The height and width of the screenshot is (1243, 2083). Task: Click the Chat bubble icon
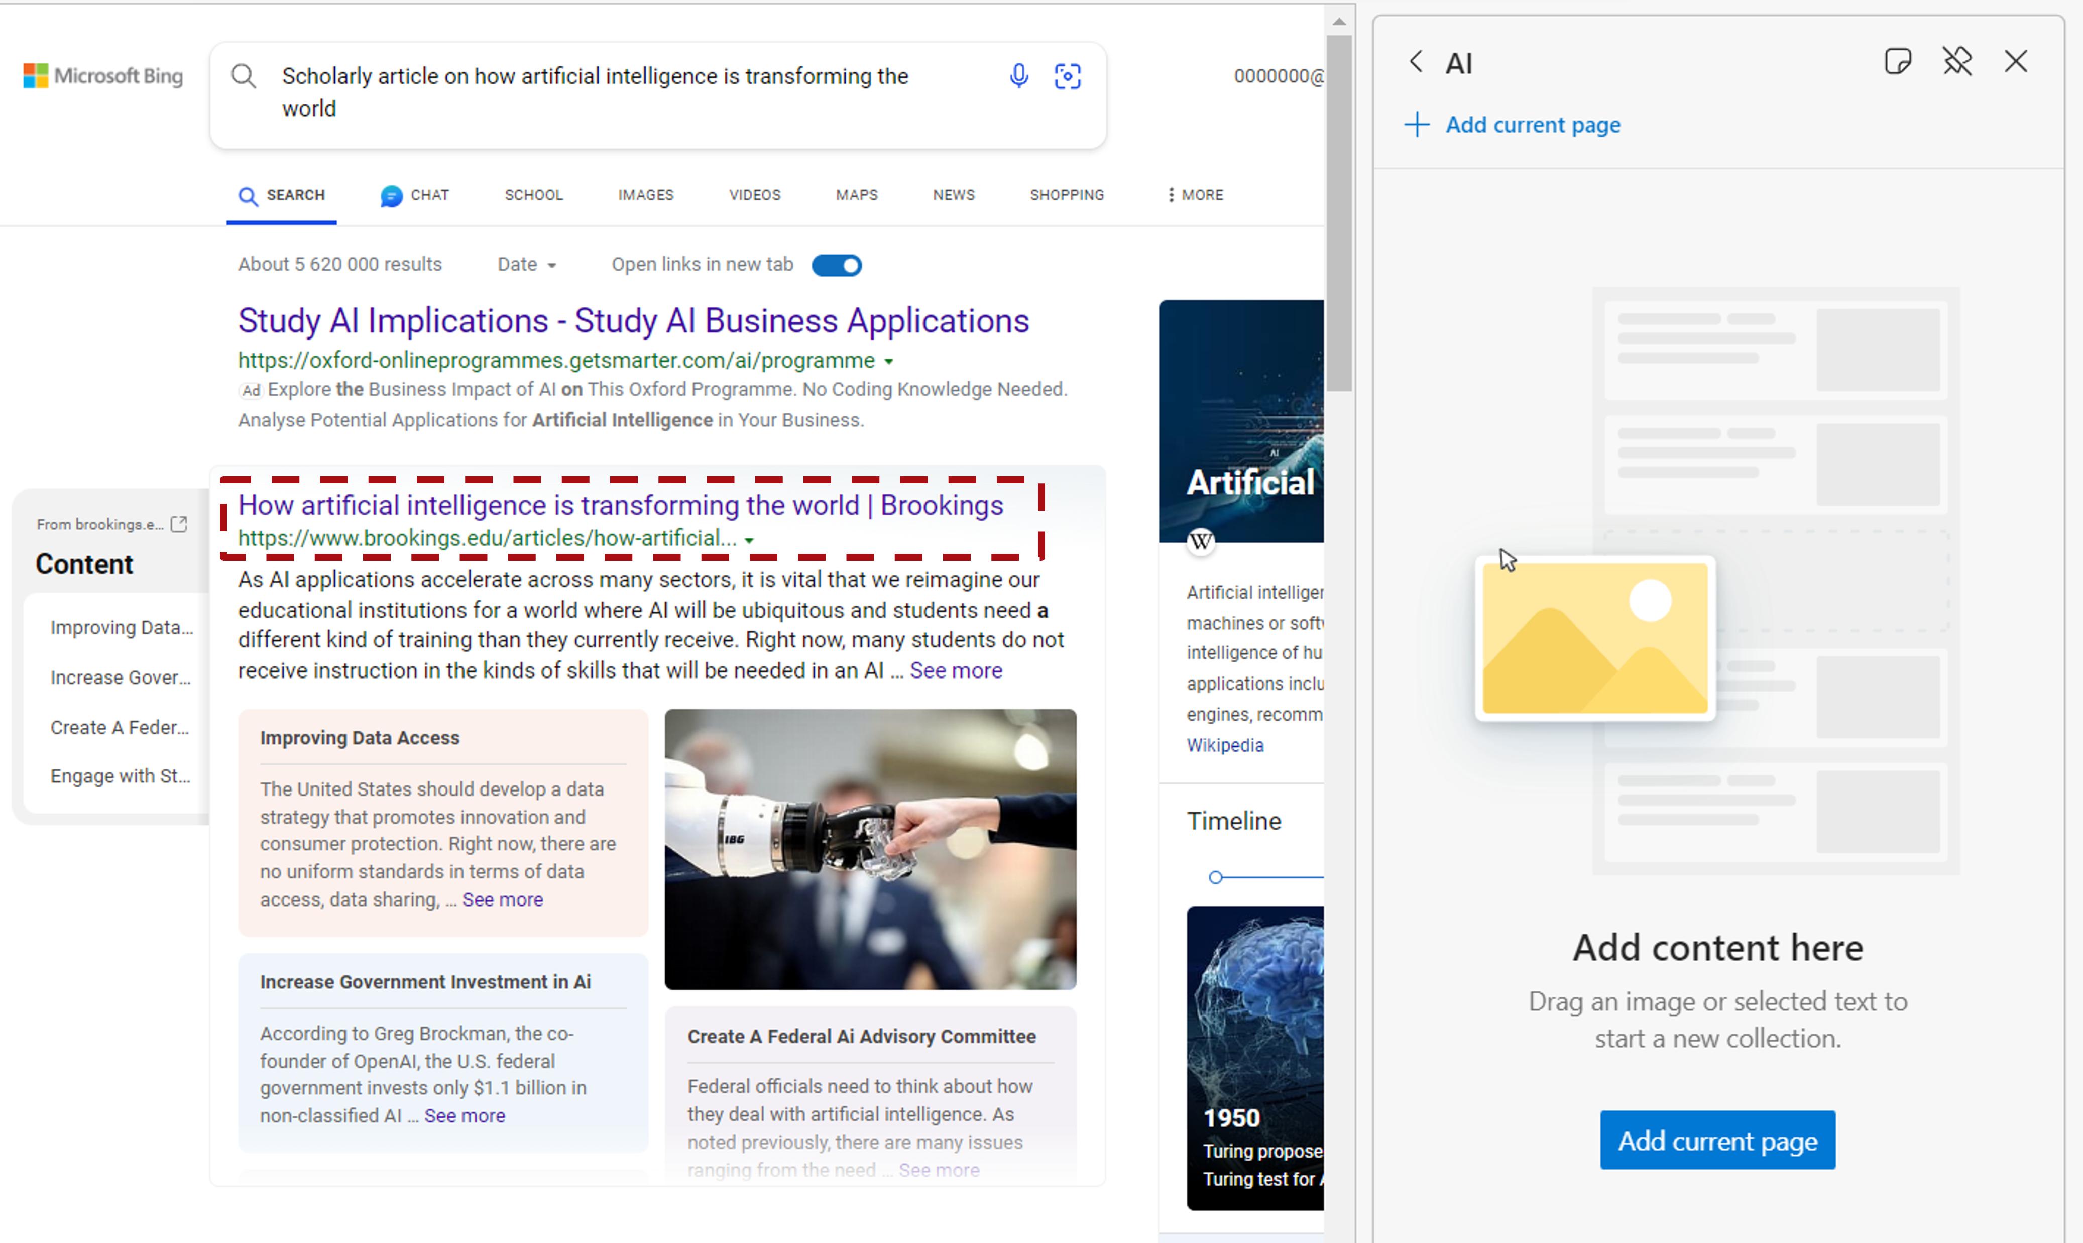pyautogui.click(x=391, y=196)
